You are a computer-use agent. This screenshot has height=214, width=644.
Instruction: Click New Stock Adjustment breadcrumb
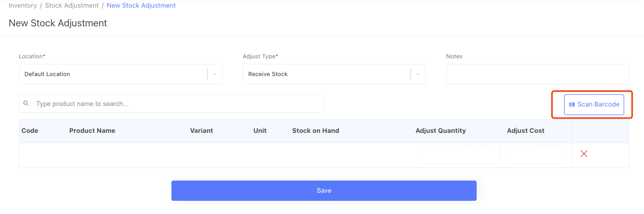(x=141, y=6)
